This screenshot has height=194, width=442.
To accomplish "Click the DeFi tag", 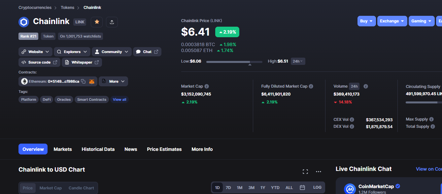I will pyautogui.click(x=47, y=99).
